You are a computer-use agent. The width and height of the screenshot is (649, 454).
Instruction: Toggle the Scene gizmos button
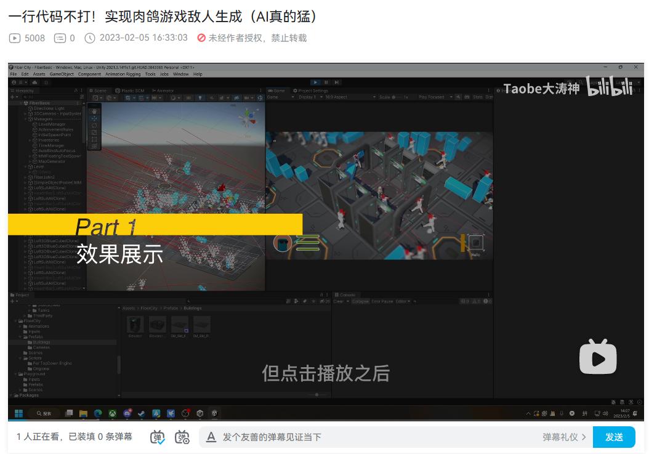[x=260, y=98]
